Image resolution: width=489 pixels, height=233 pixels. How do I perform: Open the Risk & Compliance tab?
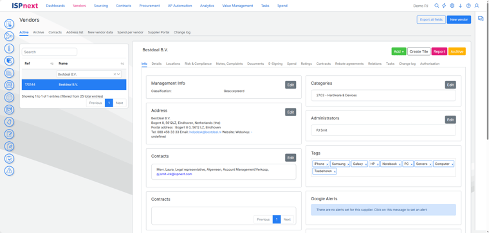198,64
